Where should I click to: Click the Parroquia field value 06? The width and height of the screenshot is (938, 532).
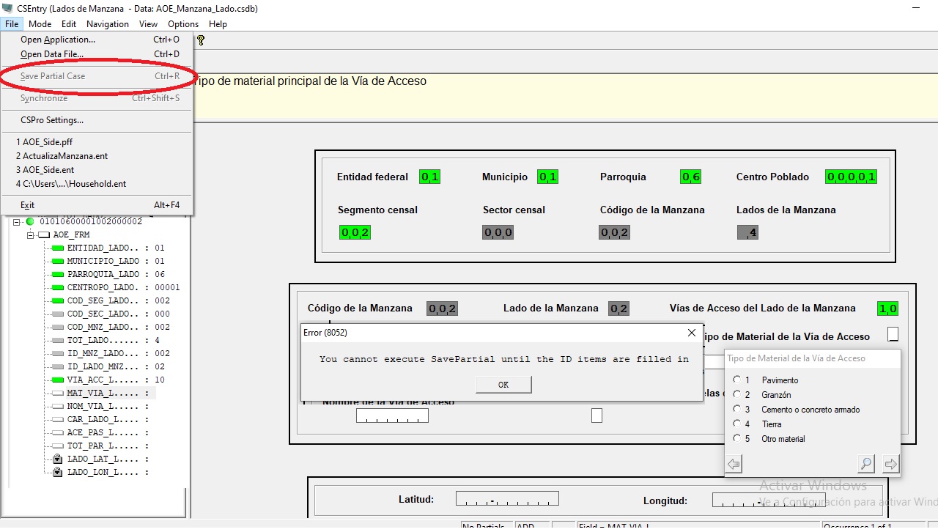[691, 177]
